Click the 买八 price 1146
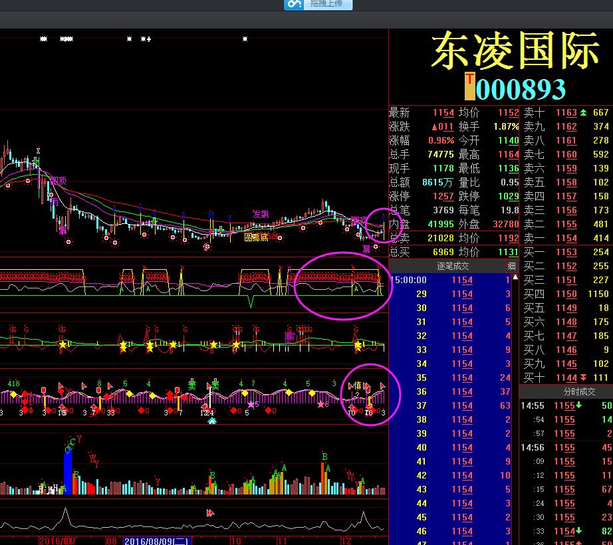 pyautogui.click(x=566, y=350)
